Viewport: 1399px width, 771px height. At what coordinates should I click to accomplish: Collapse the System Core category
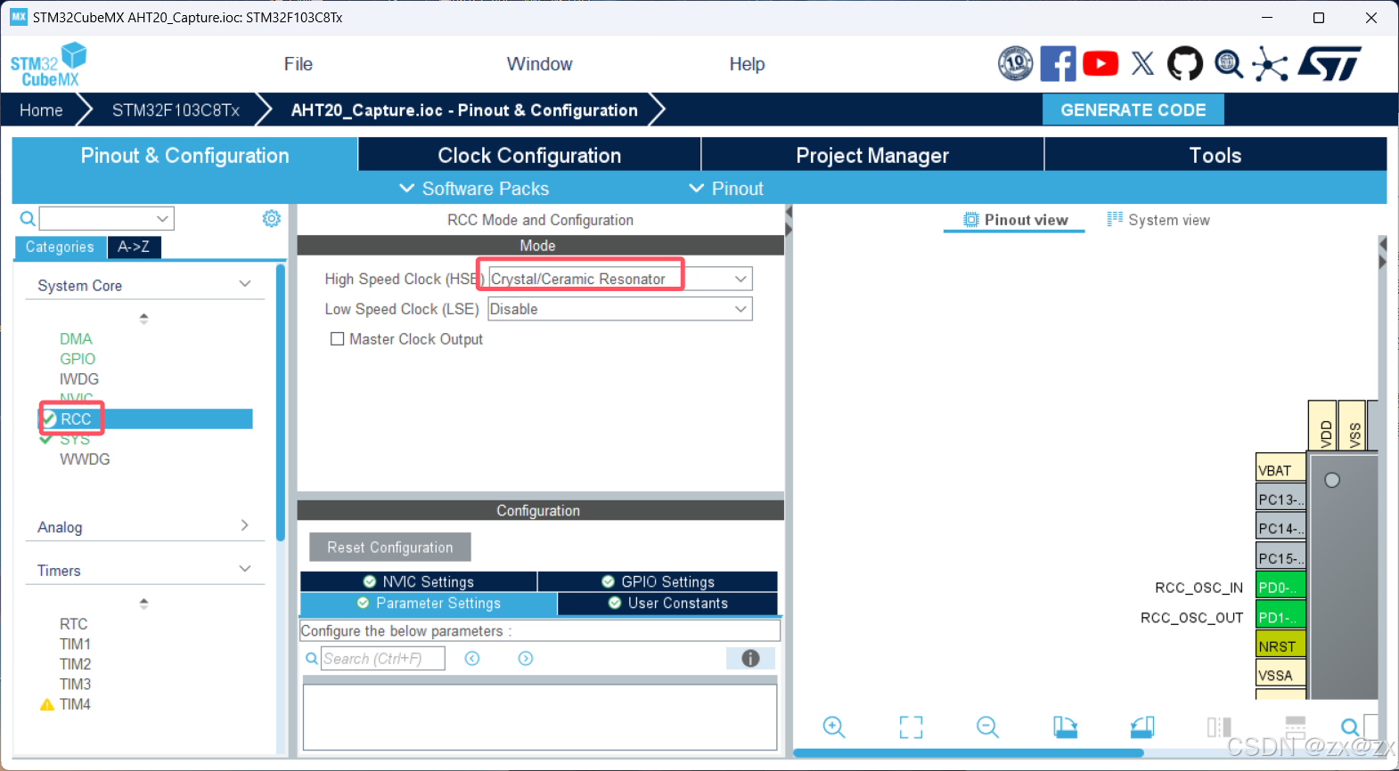click(245, 284)
